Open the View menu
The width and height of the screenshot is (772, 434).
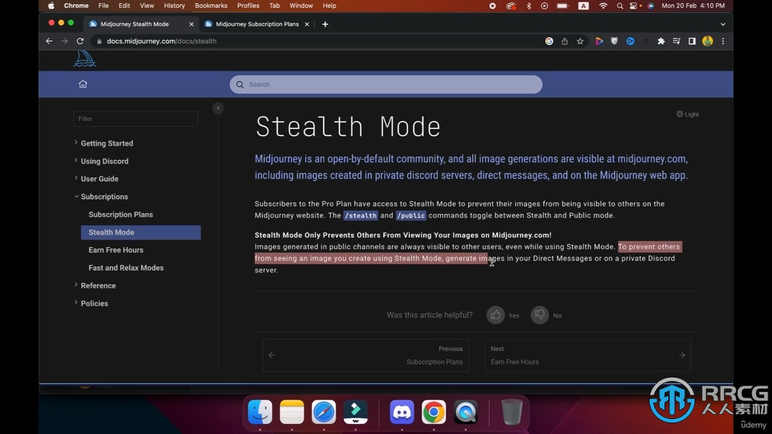147,5
